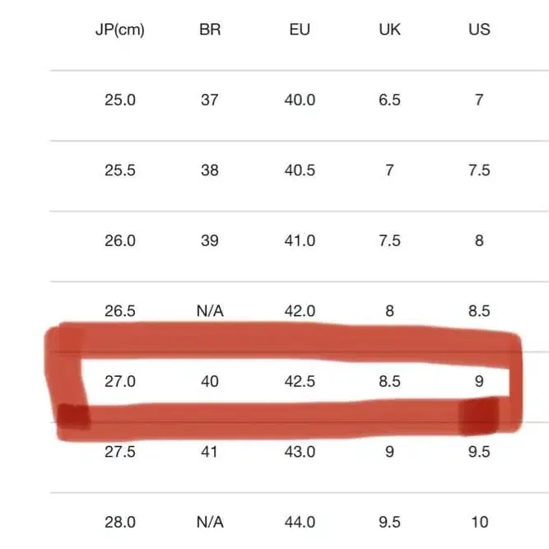Select the 25.0 JP size cell

click(x=120, y=100)
